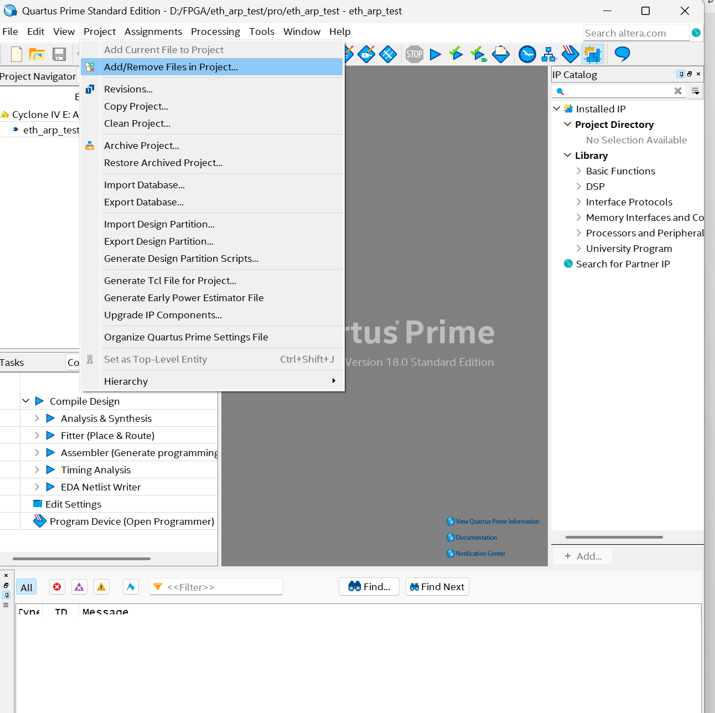Image resolution: width=715 pixels, height=713 pixels.
Task: Collapse the Library node
Action: tap(567, 155)
